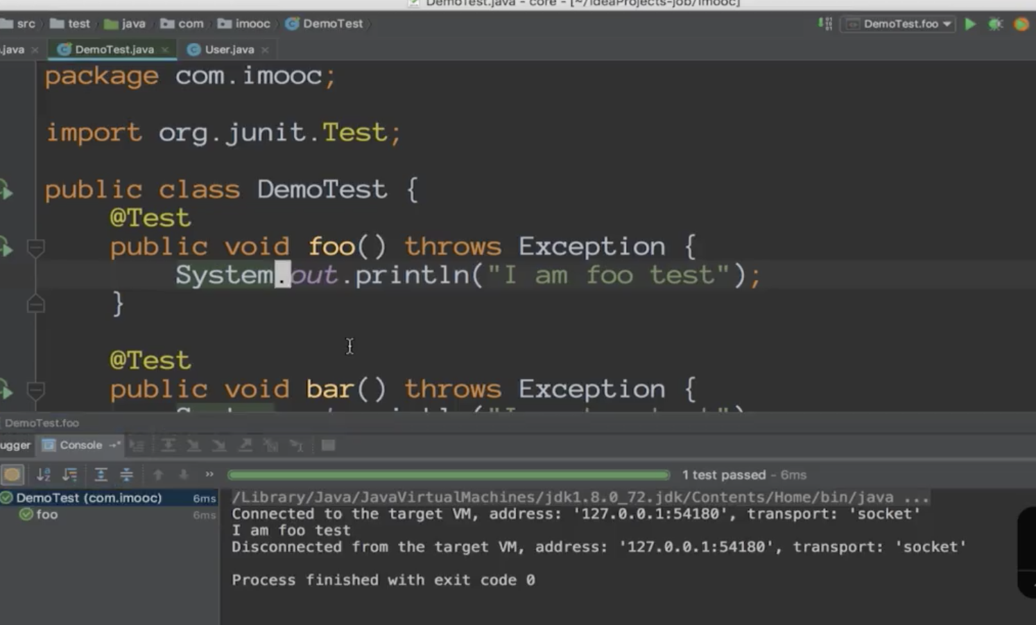Click the Step Into debug icon
Viewport: 1036px width, 625px height.
(x=193, y=446)
